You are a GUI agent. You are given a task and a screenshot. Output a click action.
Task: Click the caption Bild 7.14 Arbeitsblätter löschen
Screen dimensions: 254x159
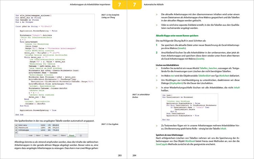[x=141, y=96]
